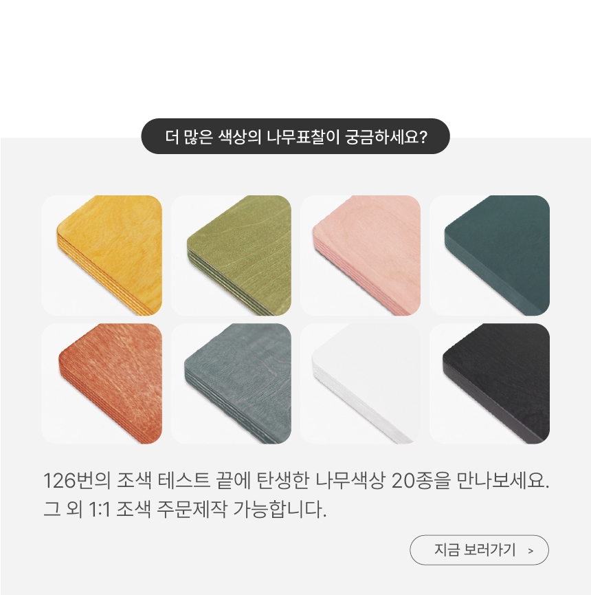Select the black wood color swatch
Image resolution: width=591 pixels, height=595 pixels.
click(x=489, y=384)
